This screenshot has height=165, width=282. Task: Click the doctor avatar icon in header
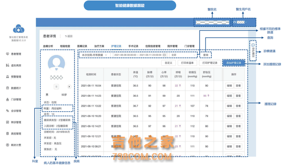[x=234, y=22]
